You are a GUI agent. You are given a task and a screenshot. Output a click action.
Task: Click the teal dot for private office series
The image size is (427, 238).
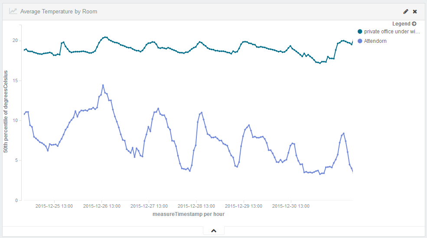(x=360, y=32)
